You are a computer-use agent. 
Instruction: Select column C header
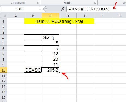click(51, 16)
